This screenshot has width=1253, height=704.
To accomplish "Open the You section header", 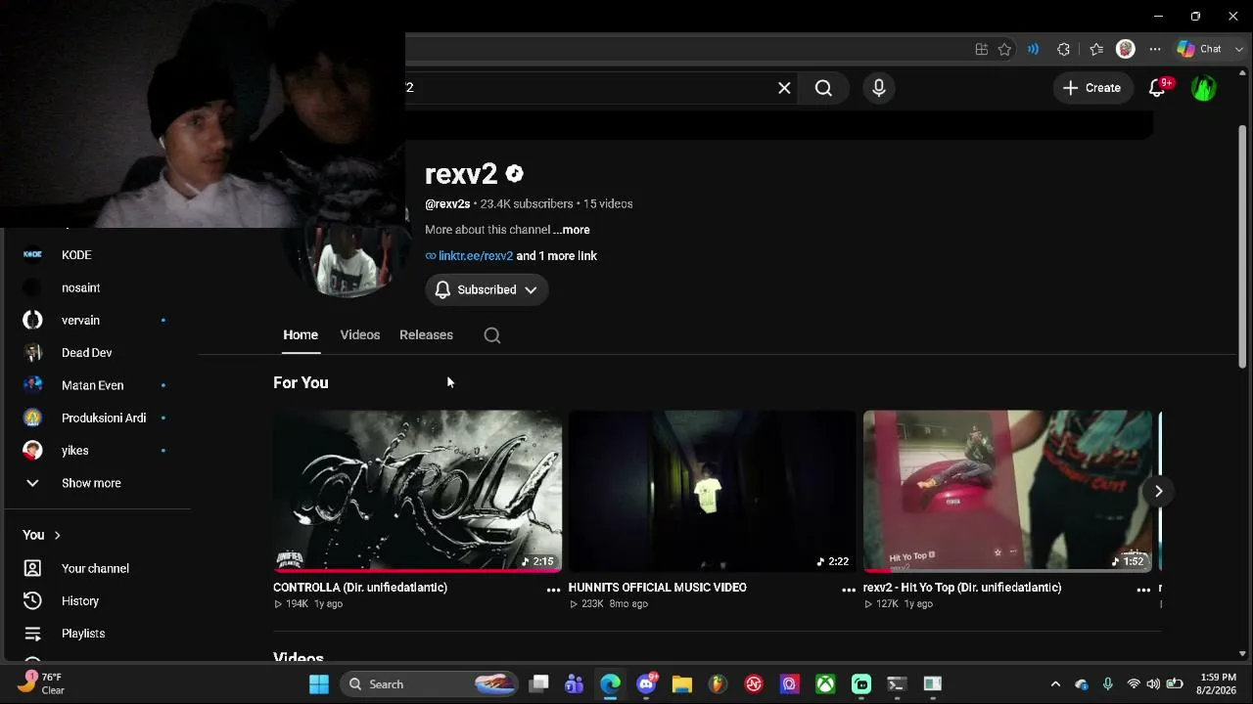I will [42, 535].
